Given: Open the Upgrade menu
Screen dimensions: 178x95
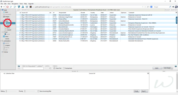Looking at the screenshot, I should pyautogui.click(x=31, y=4).
